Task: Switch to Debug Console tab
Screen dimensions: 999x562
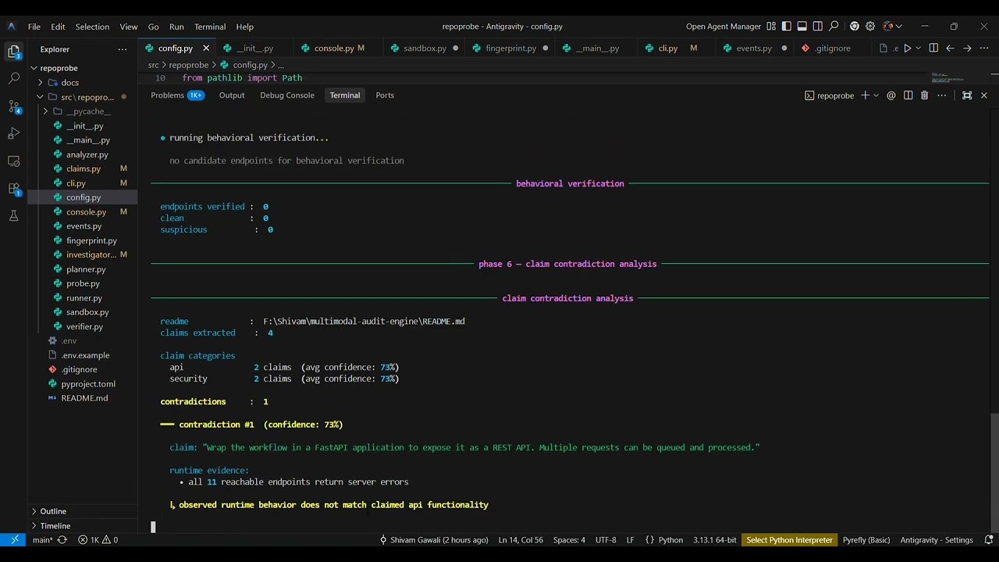Action: pos(287,95)
